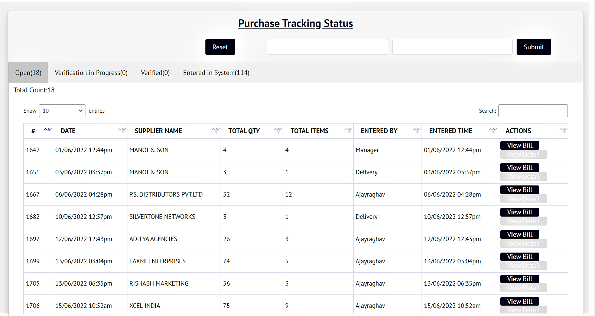The width and height of the screenshot is (595, 316).
Task: Switch to Verification in Progress tab
Action: (x=91, y=73)
